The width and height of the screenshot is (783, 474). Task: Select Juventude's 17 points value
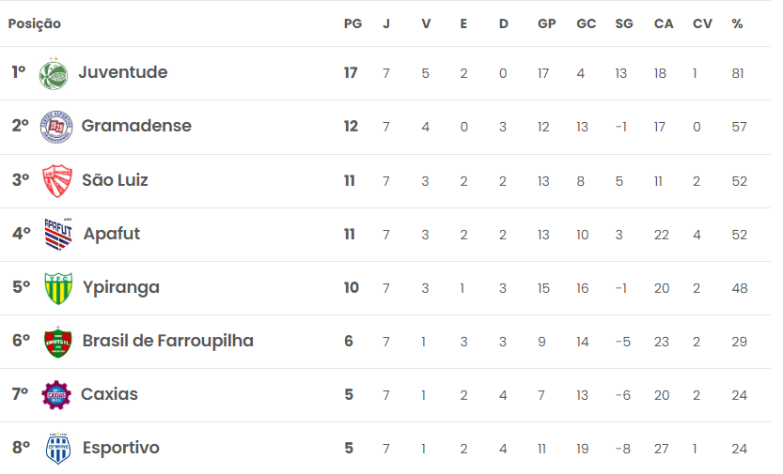[x=351, y=73]
